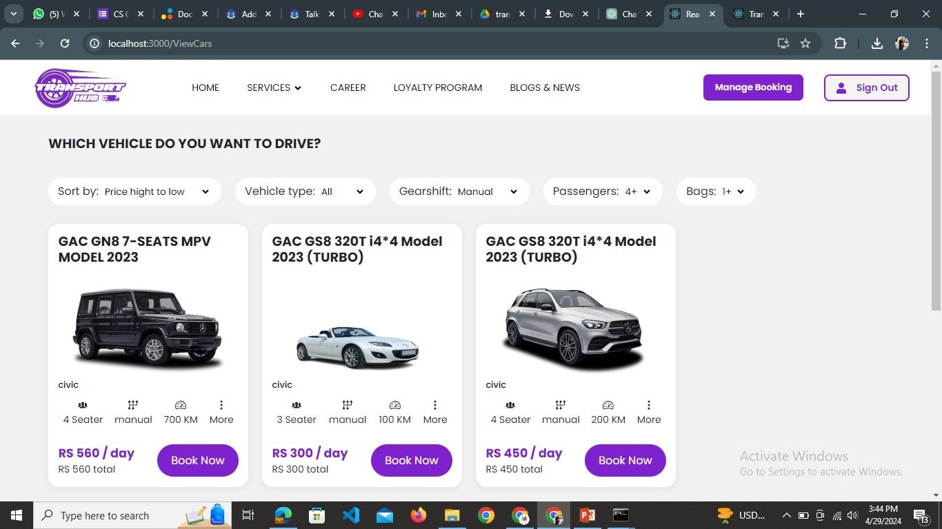
Task: Open Chrome downloads icon in toolbar
Action: tap(876, 43)
